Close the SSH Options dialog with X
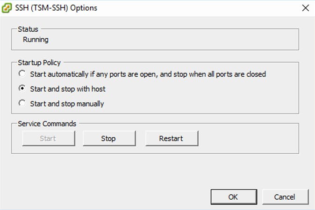Image resolution: width=315 pixels, height=210 pixels. 306,8
